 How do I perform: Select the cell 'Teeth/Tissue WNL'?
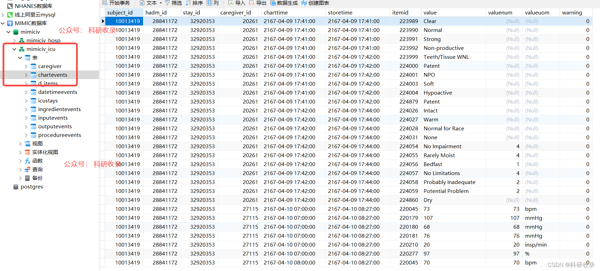[453, 57]
